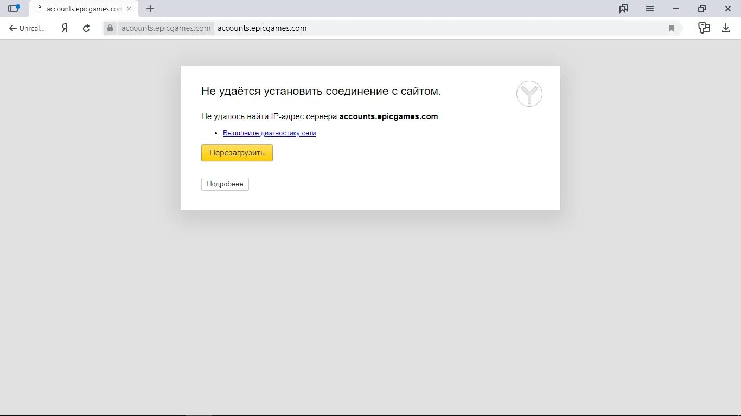741x416 pixels.
Task: Click the Подробнее button
Action: [x=225, y=184]
